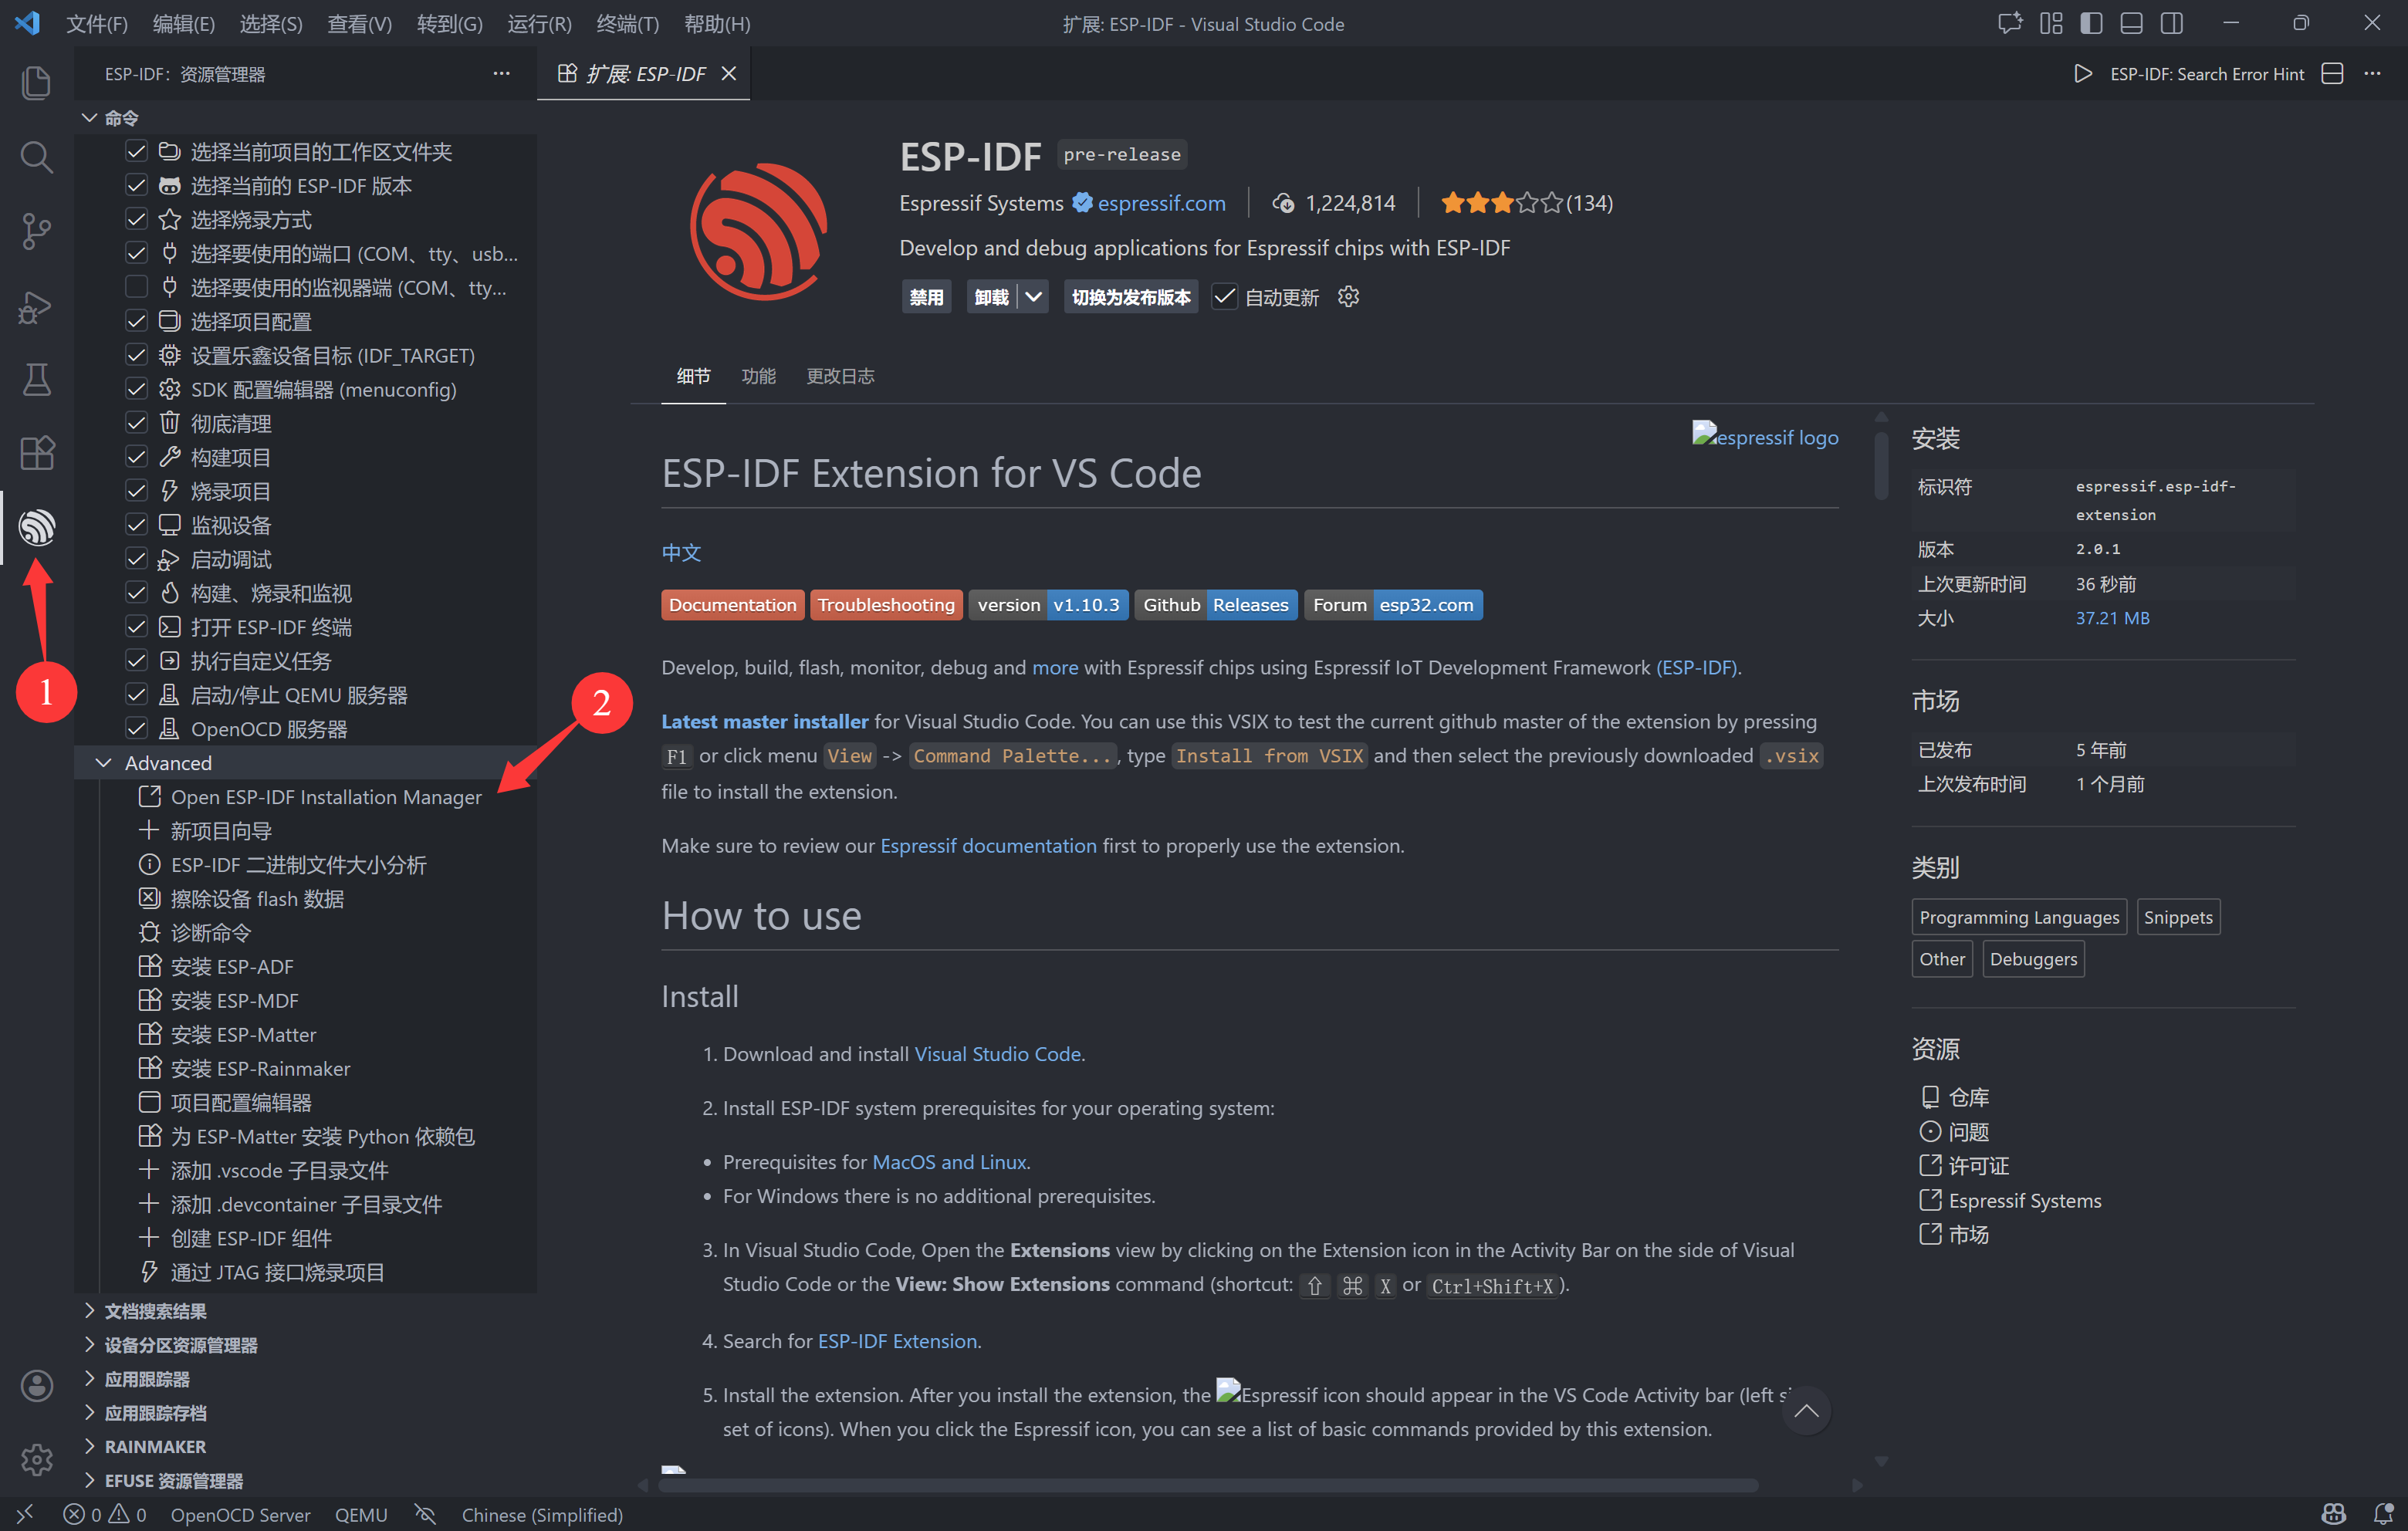Open the Extensions view icon
The image size is (2408, 1531).
[37, 453]
